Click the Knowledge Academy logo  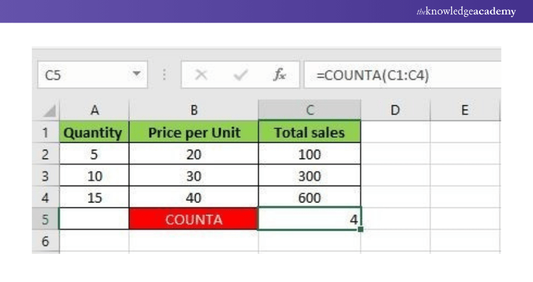(x=466, y=12)
